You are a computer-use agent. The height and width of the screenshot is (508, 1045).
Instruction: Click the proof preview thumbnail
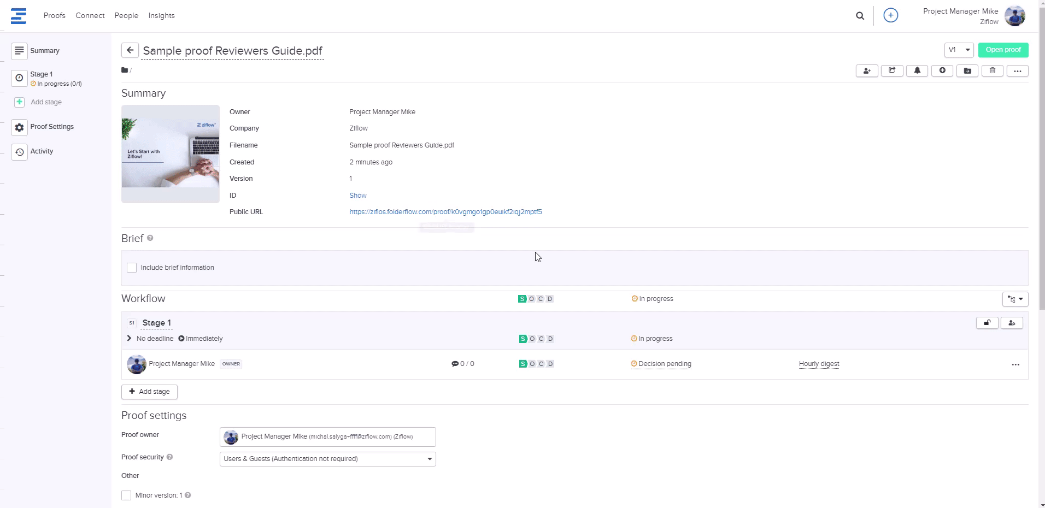pos(171,153)
